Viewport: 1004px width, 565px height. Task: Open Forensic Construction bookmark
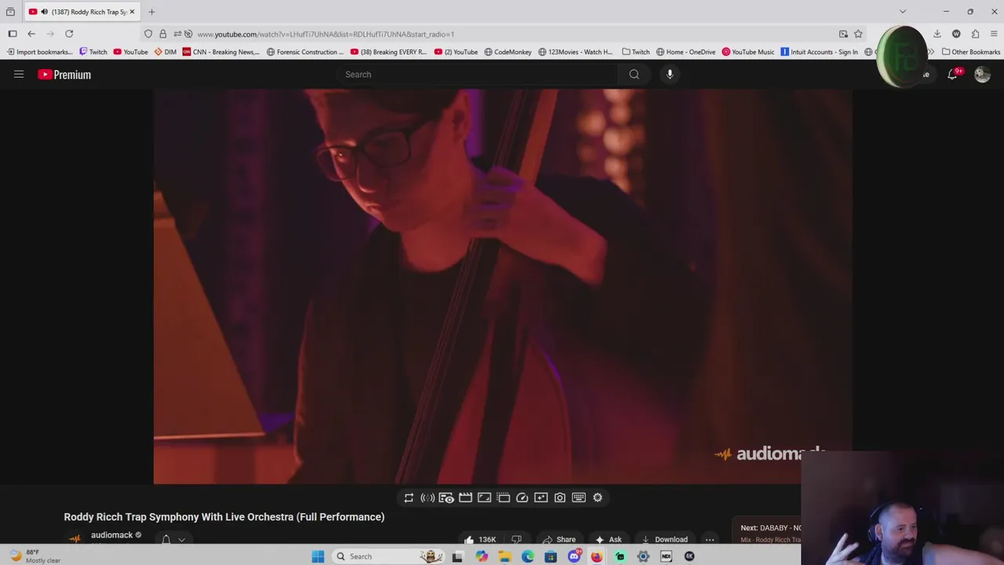[x=305, y=52]
